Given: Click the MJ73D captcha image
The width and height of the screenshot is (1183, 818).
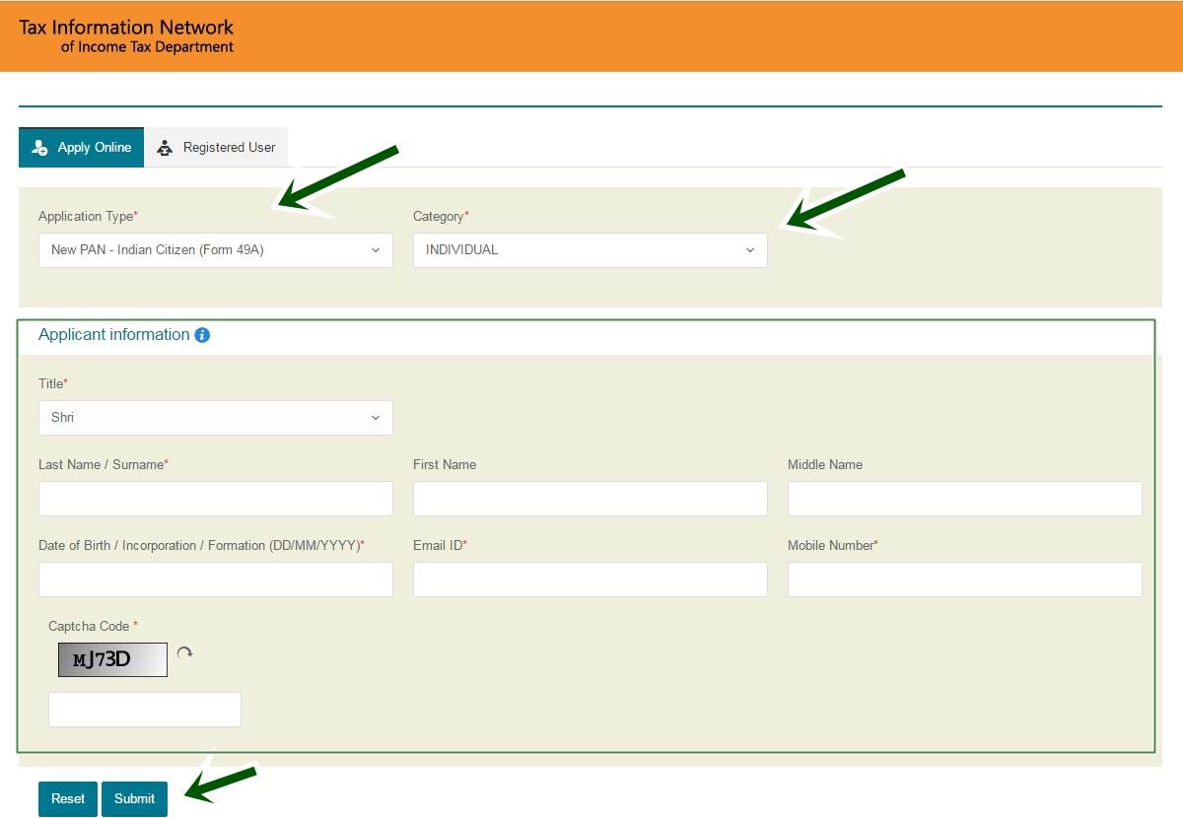Looking at the screenshot, I should coord(111,658).
